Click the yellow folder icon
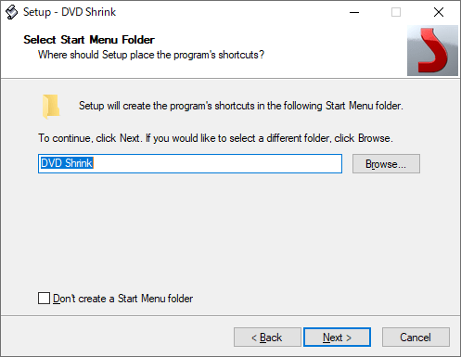Viewport: 461px width, 357px height. tap(51, 107)
